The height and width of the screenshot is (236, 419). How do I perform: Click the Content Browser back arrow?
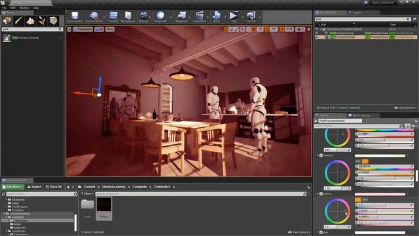(68, 187)
